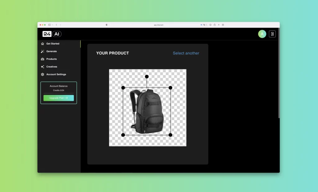Click the backpack product image
The width and height of the screenshot is (318, 192).
click(147, 111)
